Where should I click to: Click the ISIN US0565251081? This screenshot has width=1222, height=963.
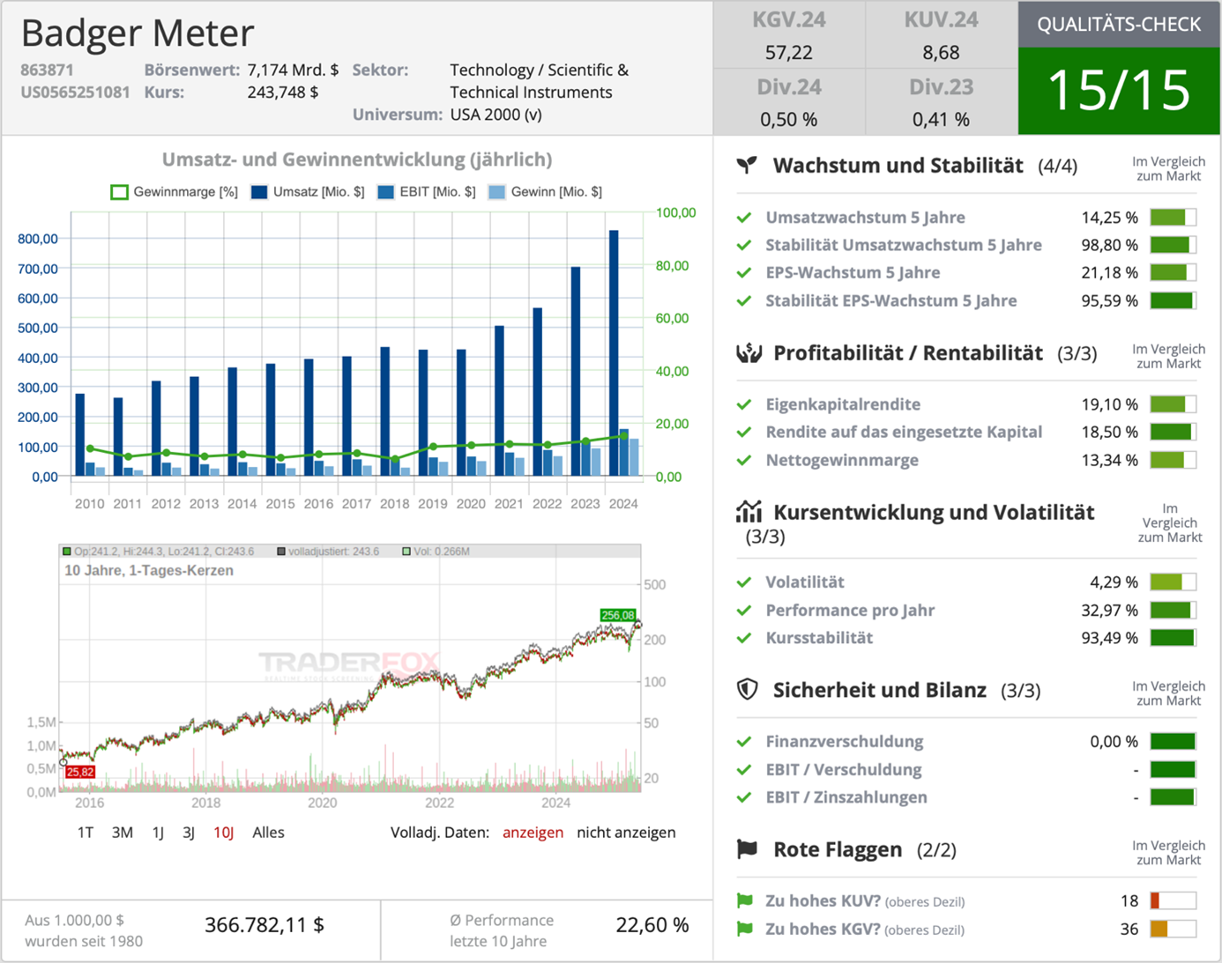coord(75,93)
